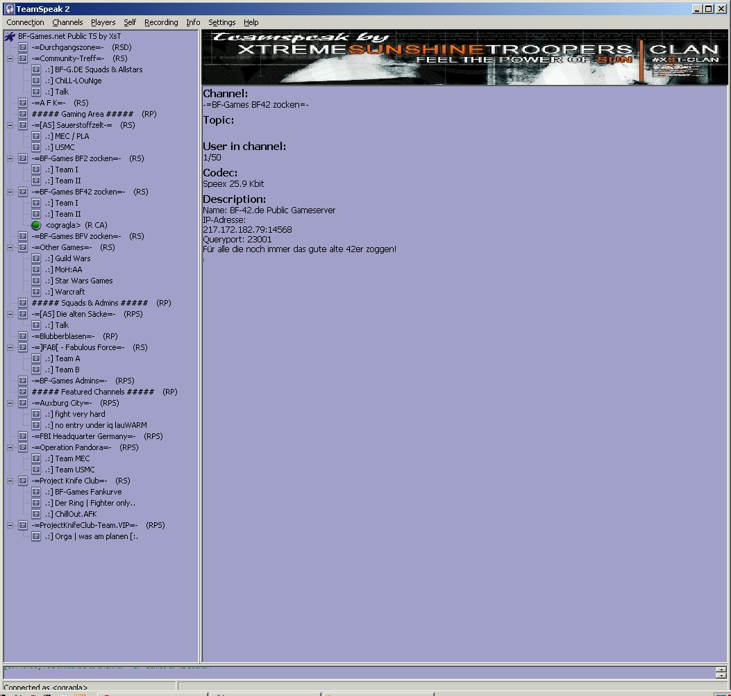Collapse the Operation Pandora channel tree
The image size is (731, 696).
pos(10,447)
